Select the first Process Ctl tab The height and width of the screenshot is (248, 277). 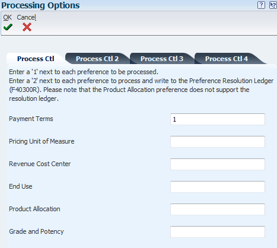pyautogui.click(x=36, y=59)
